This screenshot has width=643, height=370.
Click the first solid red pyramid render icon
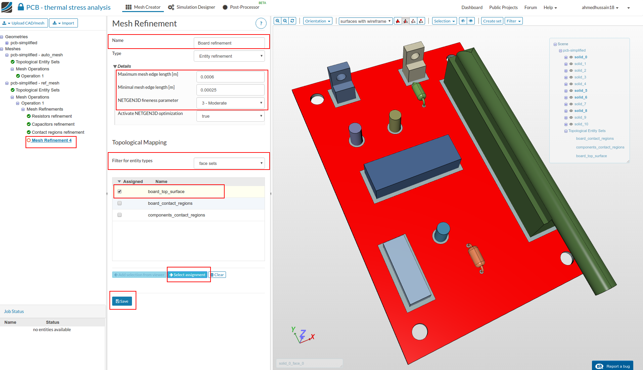tap(398, 21)
